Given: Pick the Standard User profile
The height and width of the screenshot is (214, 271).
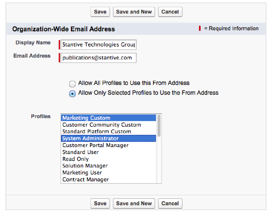Looking at the screenshot, I should pos(108,152).
